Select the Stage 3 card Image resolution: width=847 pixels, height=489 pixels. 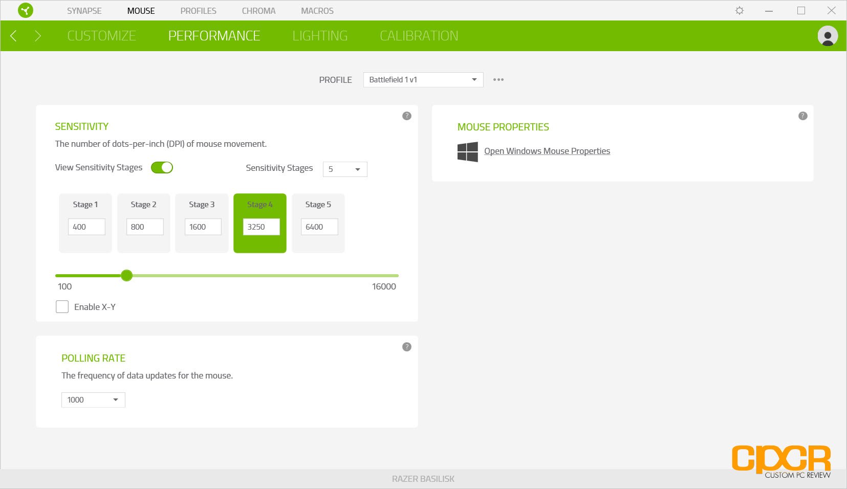pos(202,223)
